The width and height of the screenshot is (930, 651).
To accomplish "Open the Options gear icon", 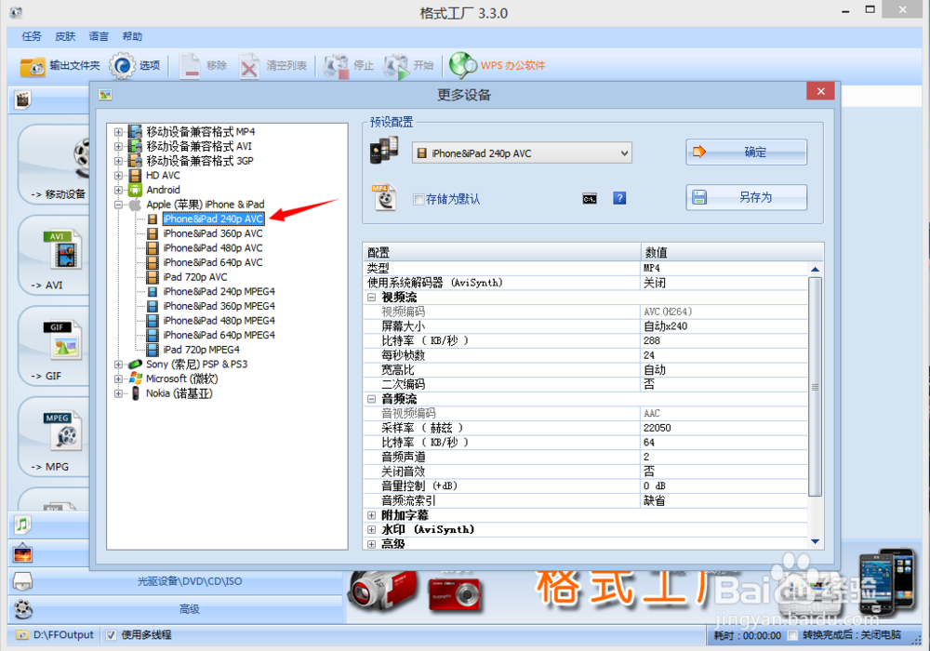I will coord(122,66).
